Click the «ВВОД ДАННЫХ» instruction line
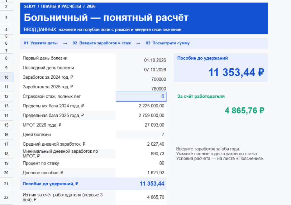 [x=103, y=29]
